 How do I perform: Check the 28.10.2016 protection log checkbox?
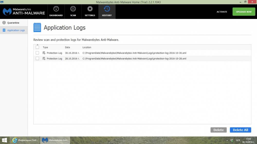tap(37, 59)
